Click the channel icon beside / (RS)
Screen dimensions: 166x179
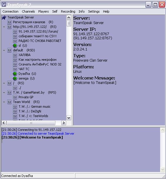point(9,83)
